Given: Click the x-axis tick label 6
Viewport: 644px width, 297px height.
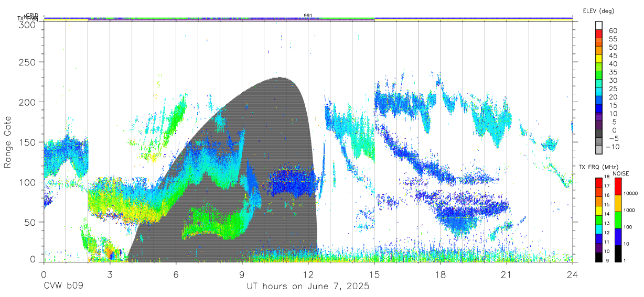Looking at the screenshot, I should 176,274.
